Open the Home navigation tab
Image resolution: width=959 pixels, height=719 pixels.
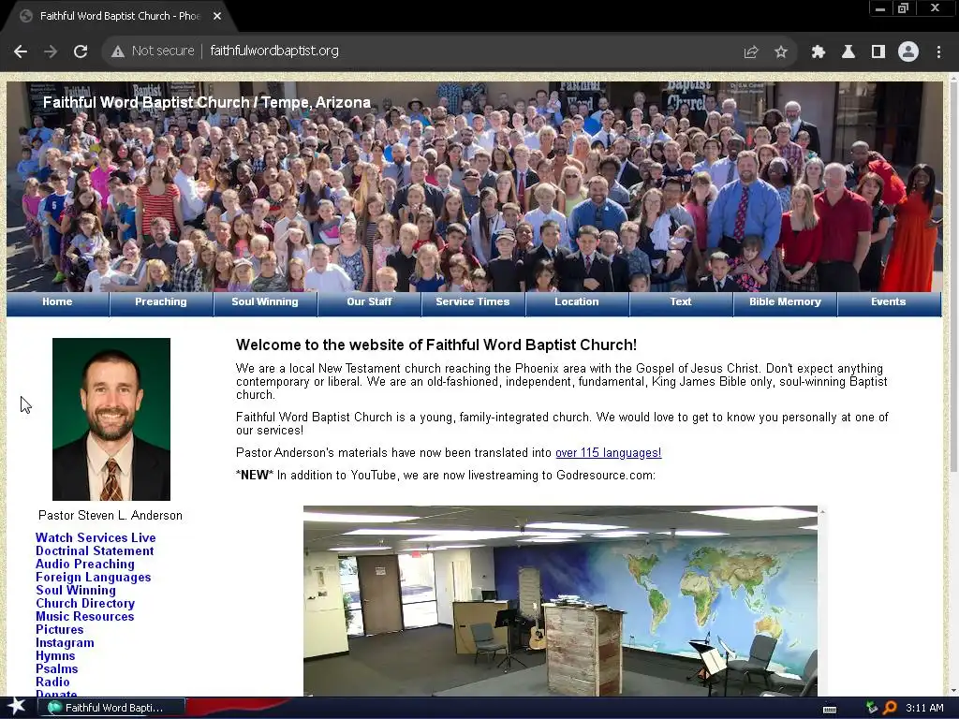(x=57, y=302)
